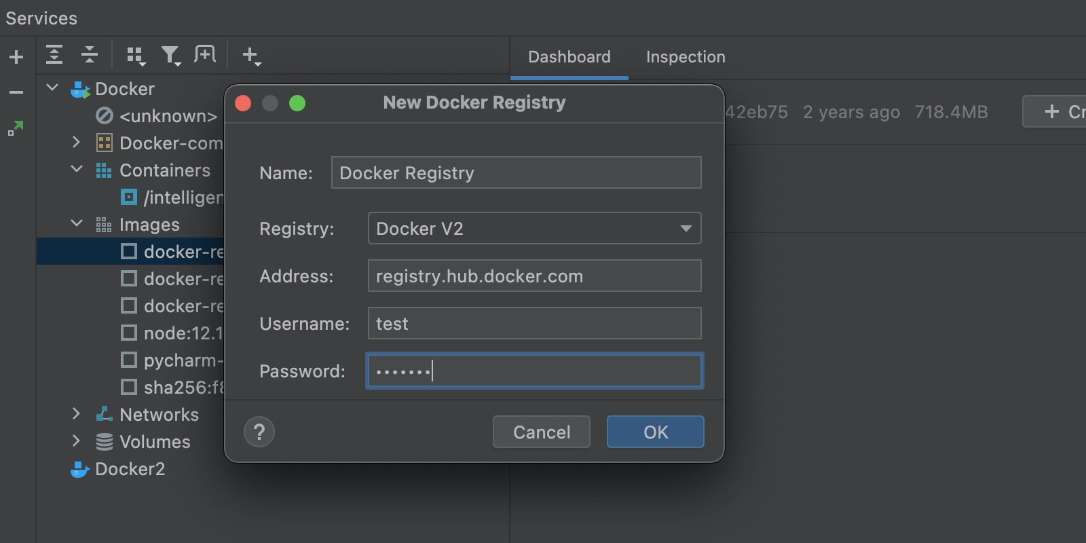Open the Filter funnel toolbar icon
This screenshot has width=1086, height=543.
171,56
